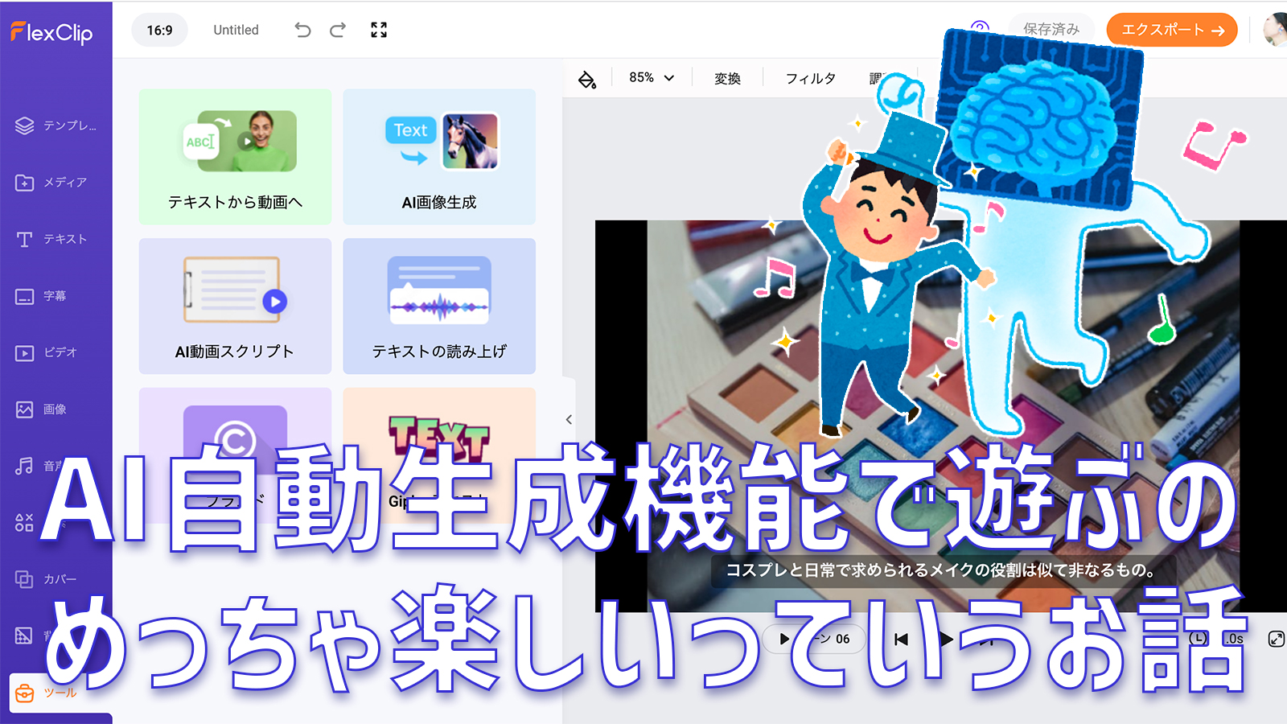1287x724 pixels.
Task: Open the テキスト text sidebar tab
Action: [51, 239]
